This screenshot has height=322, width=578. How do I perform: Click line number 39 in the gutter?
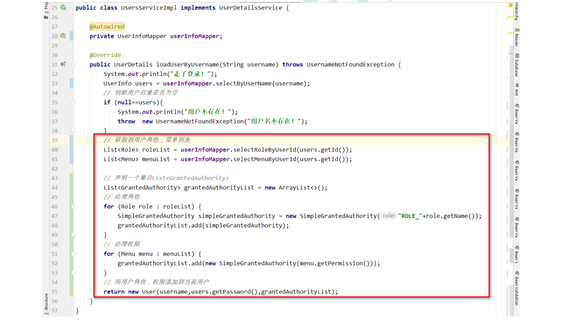(x=55, y=140)
